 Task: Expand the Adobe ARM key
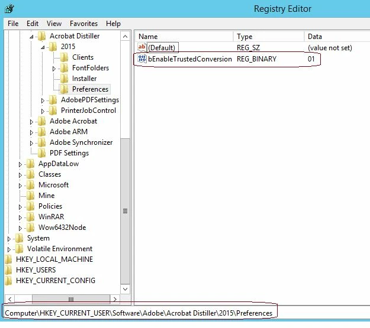(x=31, y=132)
